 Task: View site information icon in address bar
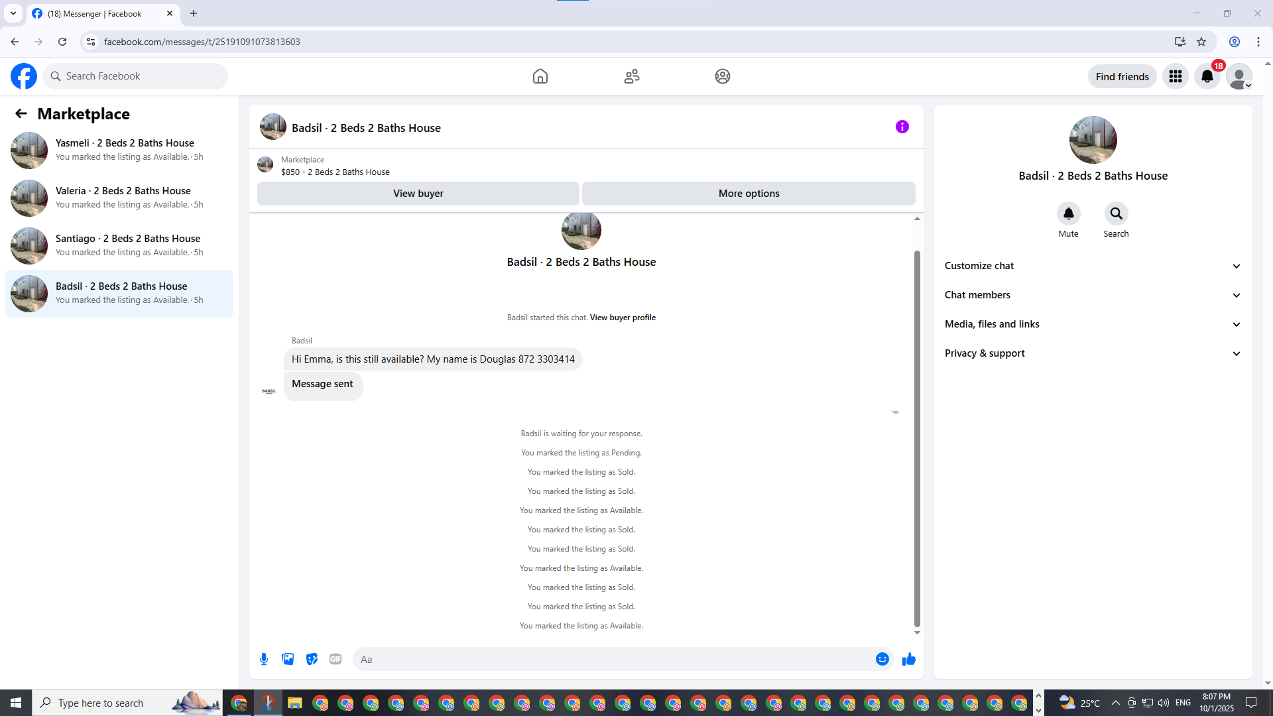[x=91, y=42]
